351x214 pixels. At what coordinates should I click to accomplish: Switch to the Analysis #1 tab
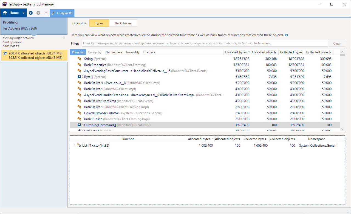coord(62,13)
